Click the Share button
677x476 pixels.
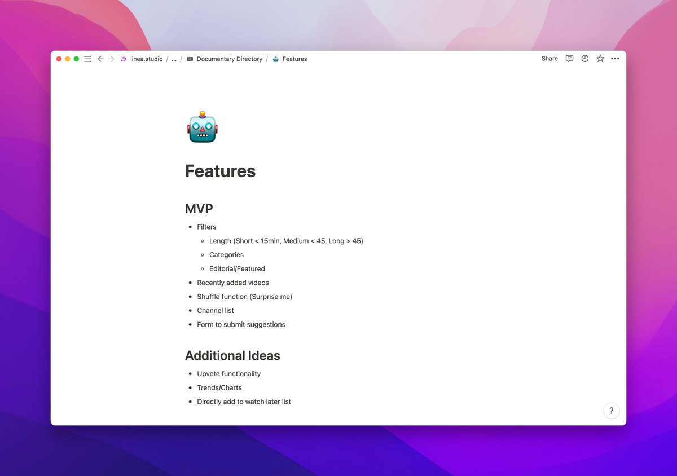tap(549, 59)
